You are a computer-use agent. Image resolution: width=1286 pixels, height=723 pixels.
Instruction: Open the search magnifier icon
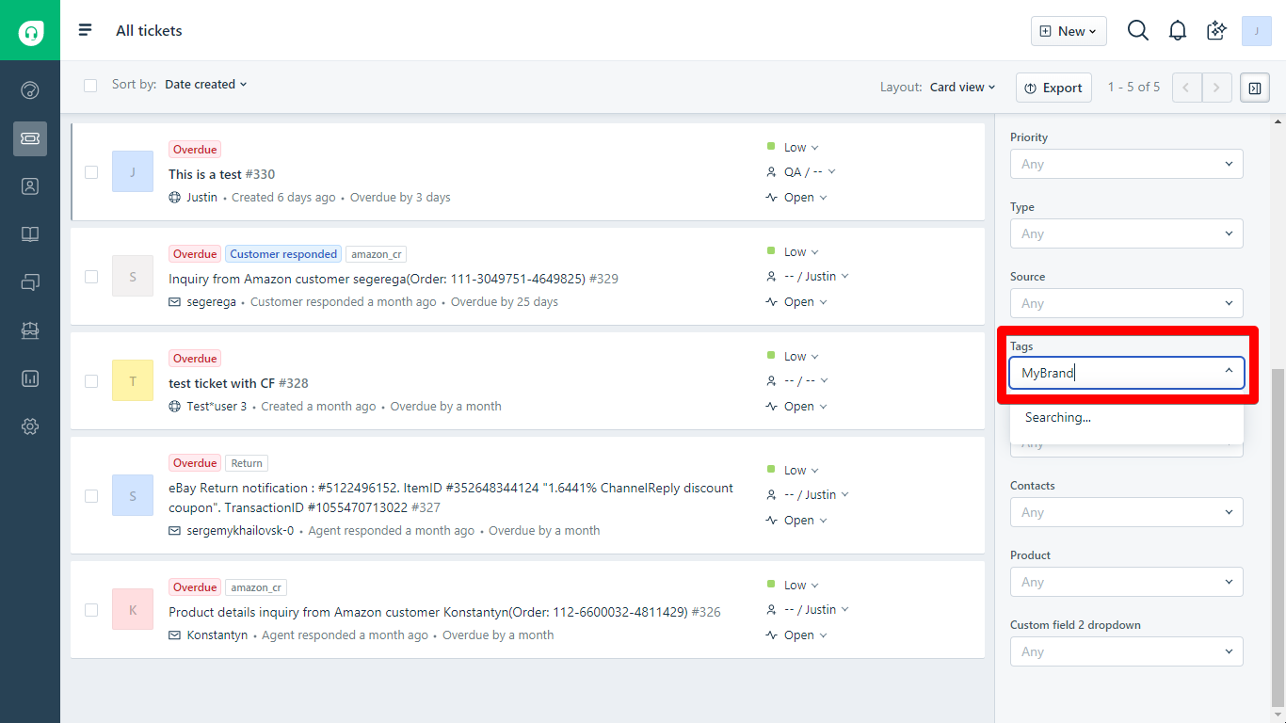tap(1138, 31)
